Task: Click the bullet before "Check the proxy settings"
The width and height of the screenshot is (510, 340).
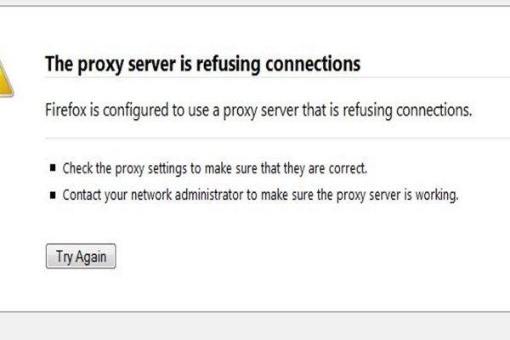Action: coord(54,169)
